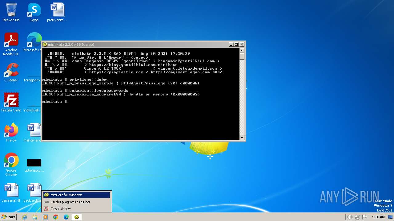
Task: Click Show desktop button at taskbar end
Action: click(x=391, y=217)
